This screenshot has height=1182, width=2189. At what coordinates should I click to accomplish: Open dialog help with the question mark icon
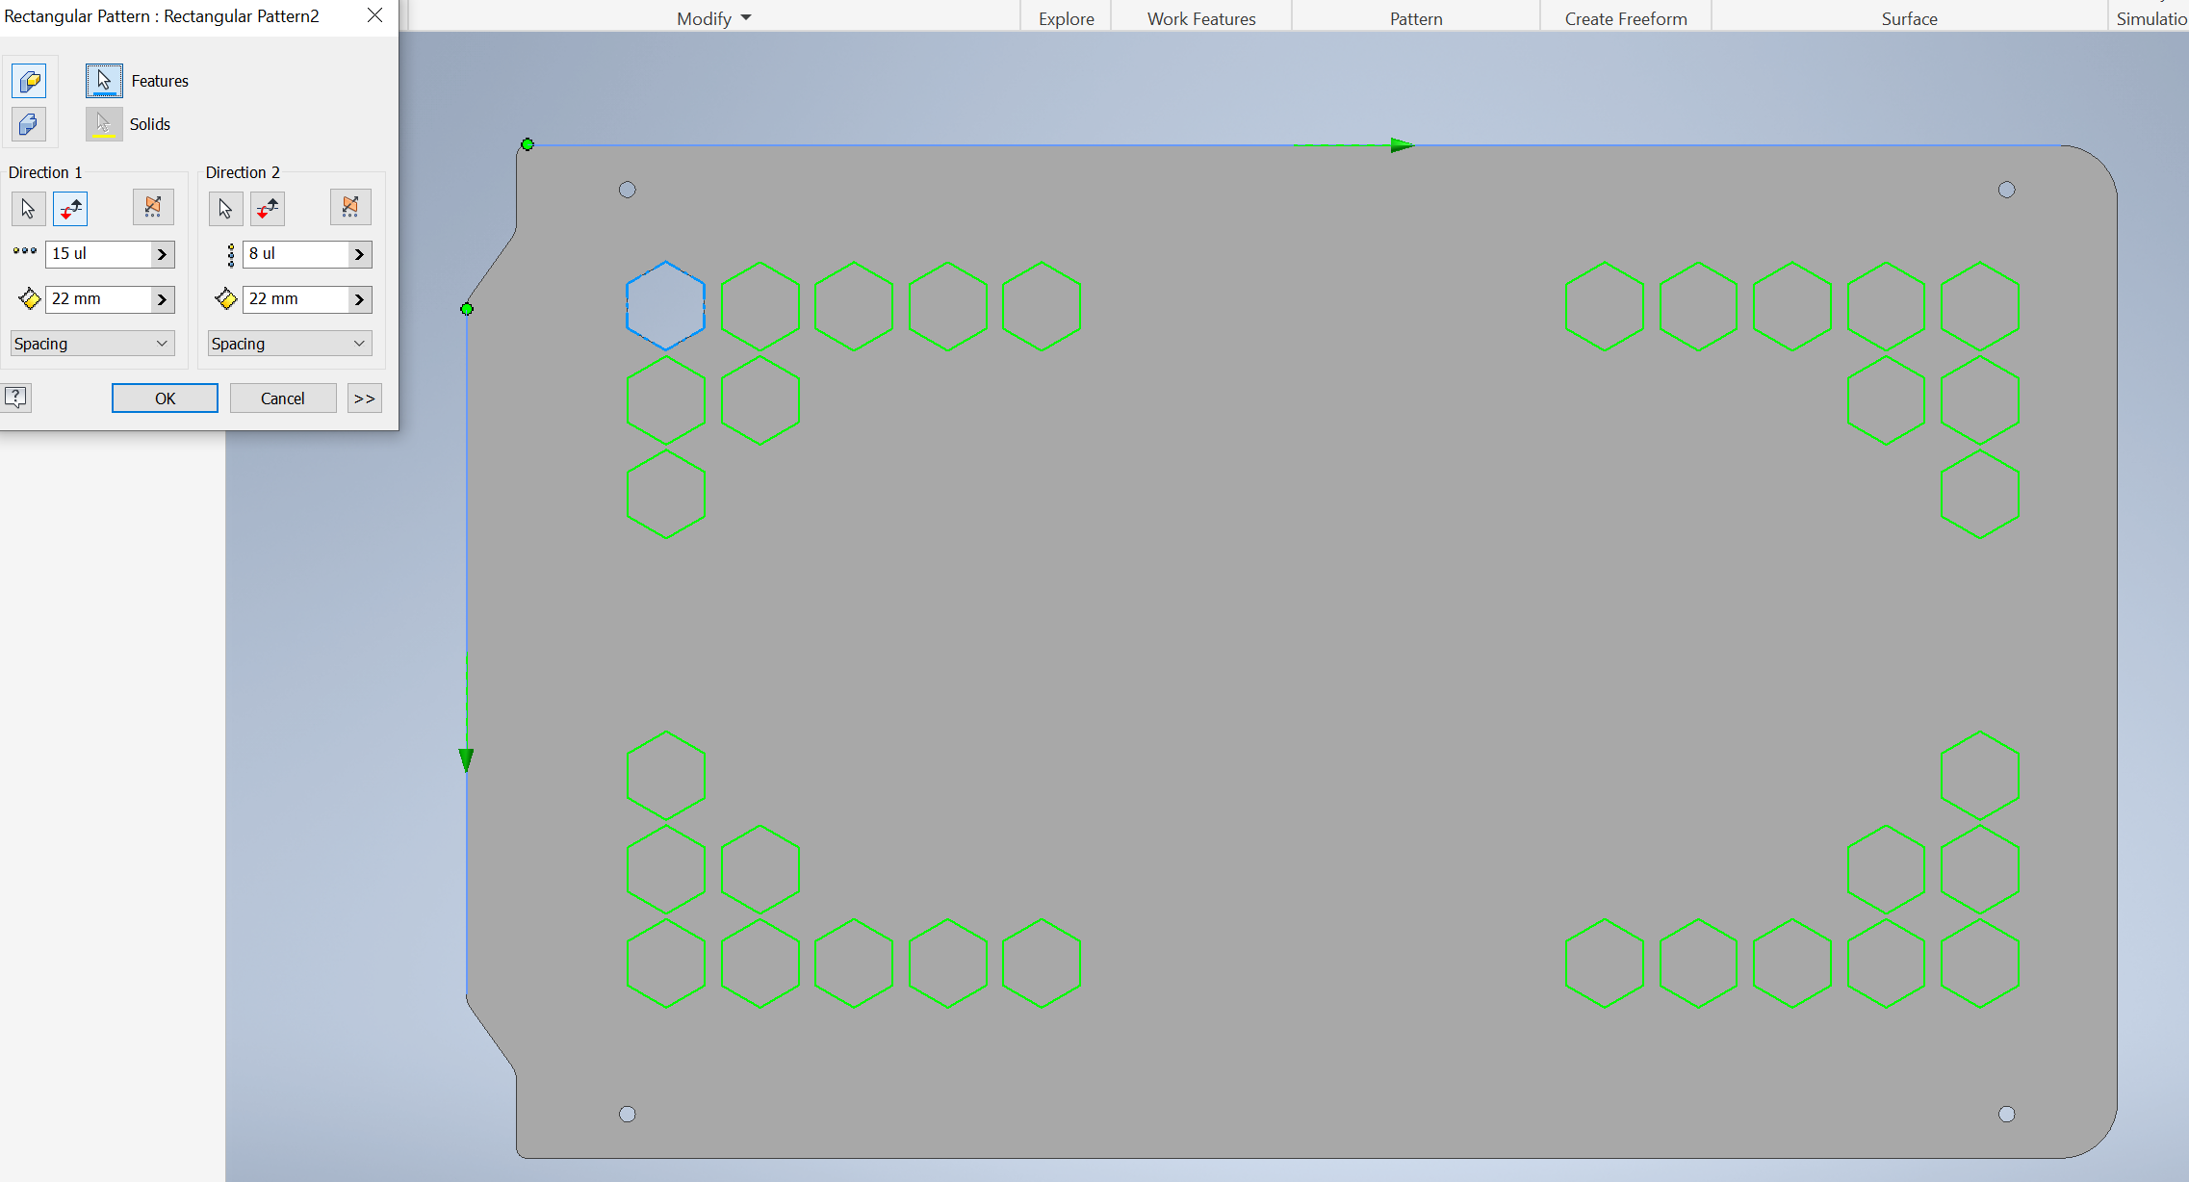16,398
